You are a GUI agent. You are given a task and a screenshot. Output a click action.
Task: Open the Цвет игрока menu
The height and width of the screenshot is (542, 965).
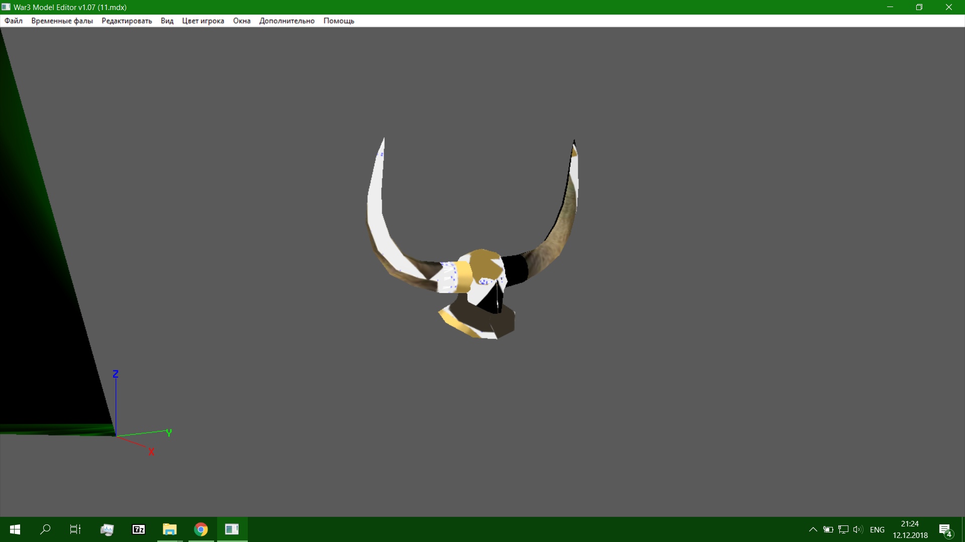[203, 21]
